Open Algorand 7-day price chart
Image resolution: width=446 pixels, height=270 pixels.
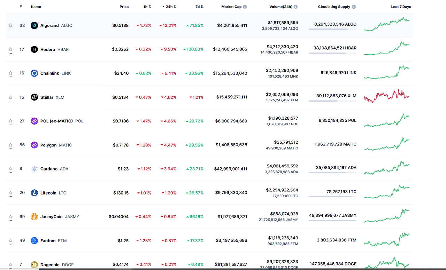(x=387, y=24)
